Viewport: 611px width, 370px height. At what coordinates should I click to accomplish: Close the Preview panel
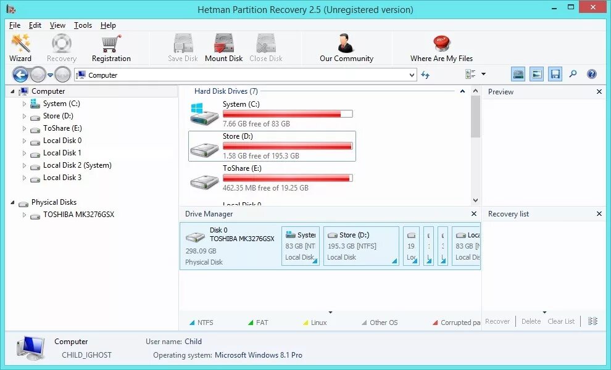[x=599, y=91]
